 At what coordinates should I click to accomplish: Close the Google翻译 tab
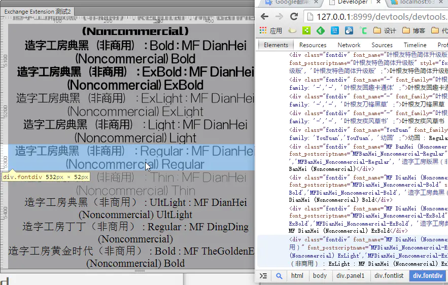[316, 2]
